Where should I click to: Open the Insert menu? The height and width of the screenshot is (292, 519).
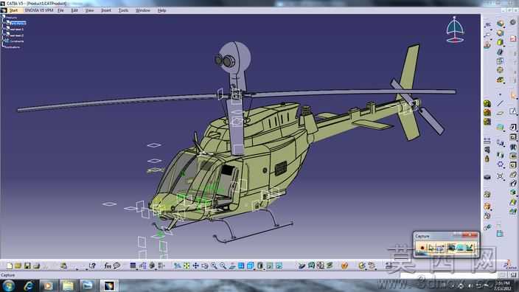pyautogui.click(x=106, y=10)
